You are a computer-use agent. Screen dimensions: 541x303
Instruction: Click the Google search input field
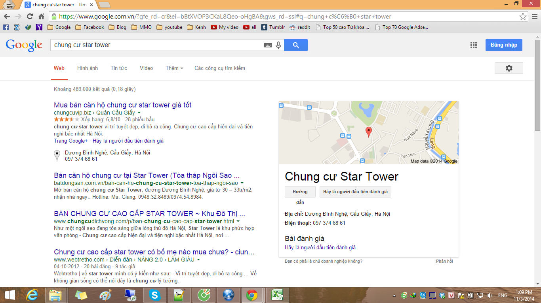pyautogui.click(x=158, y=45)
